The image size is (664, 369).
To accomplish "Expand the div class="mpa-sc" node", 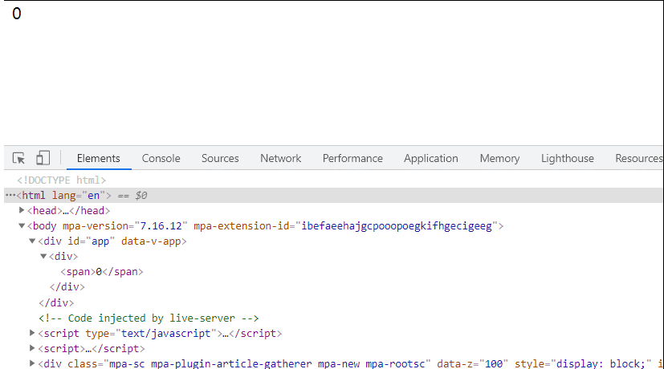I will 32,363.
